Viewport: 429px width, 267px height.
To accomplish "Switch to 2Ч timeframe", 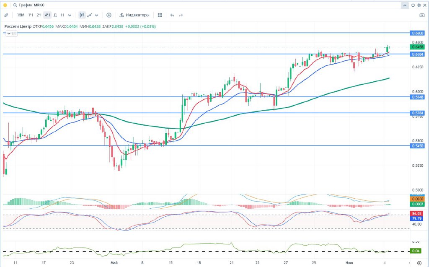I will click(39, 16).
